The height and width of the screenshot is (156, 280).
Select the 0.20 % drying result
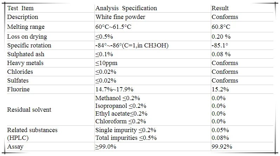click(221, 37)
